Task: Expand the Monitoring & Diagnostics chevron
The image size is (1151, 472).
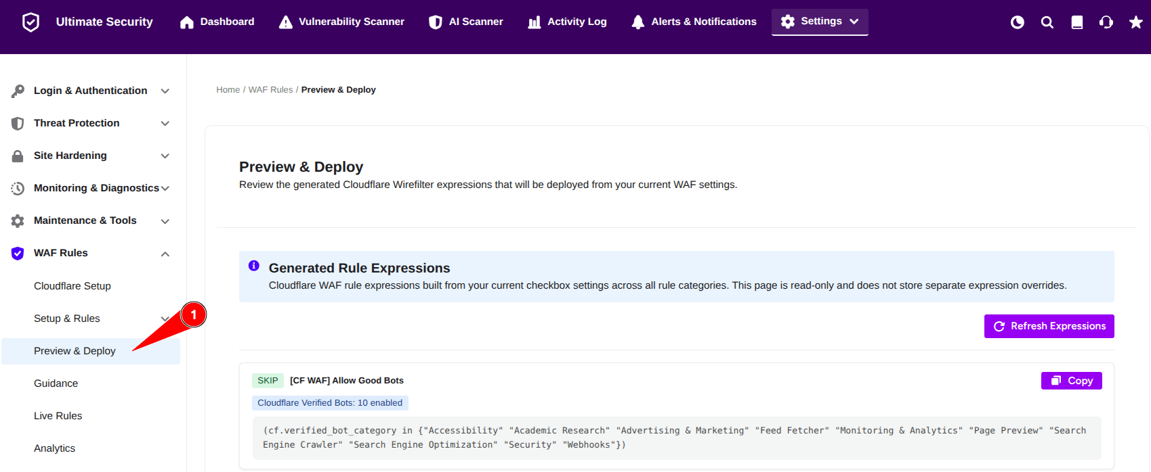Action: pos(165,188)
